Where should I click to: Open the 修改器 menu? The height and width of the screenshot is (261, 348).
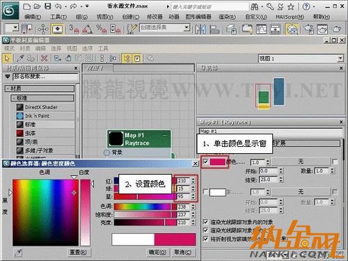(x=155, y=17)
